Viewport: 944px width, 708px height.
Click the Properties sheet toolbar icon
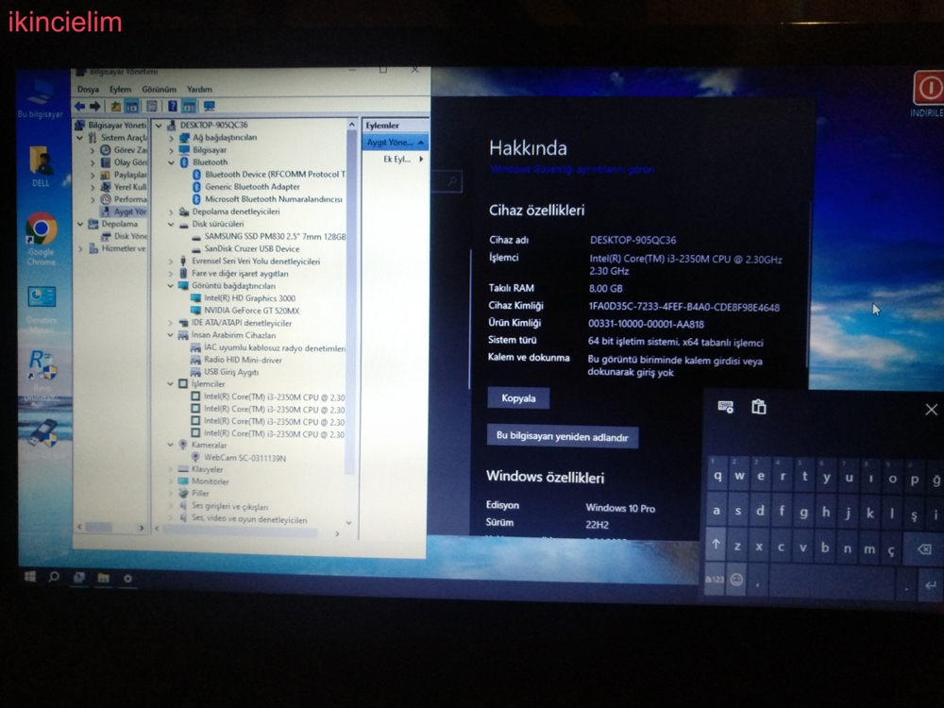[152, 107]
